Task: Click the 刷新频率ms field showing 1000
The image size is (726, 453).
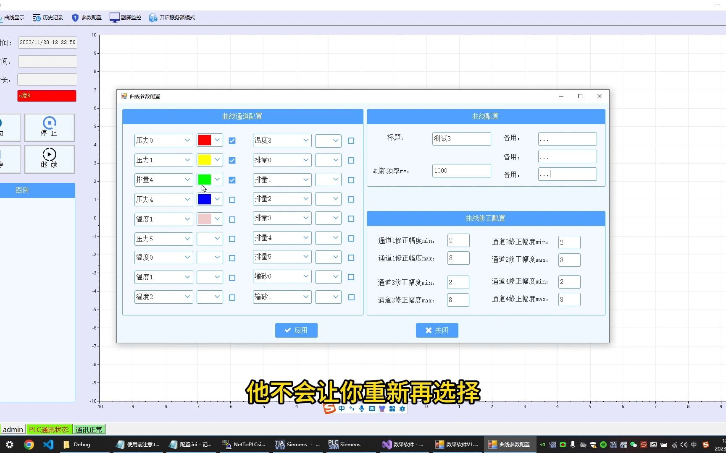Action: (461, 171)
